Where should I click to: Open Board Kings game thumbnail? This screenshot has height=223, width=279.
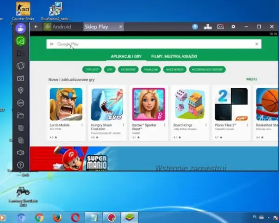coord(190,104)
